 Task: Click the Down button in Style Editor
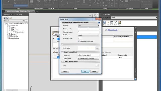click(108, 52)
